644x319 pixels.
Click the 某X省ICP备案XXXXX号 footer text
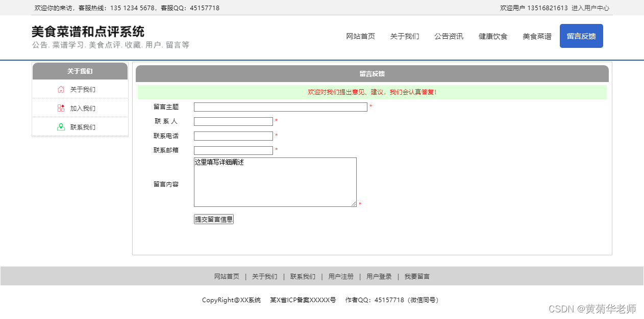tap(303, 300)
